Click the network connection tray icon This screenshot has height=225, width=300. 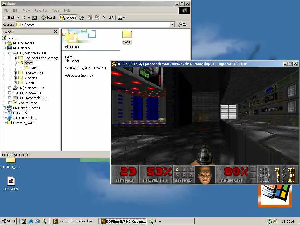click(x=270, y=221)
